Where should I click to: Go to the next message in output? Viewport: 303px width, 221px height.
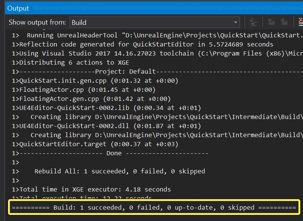284,22
